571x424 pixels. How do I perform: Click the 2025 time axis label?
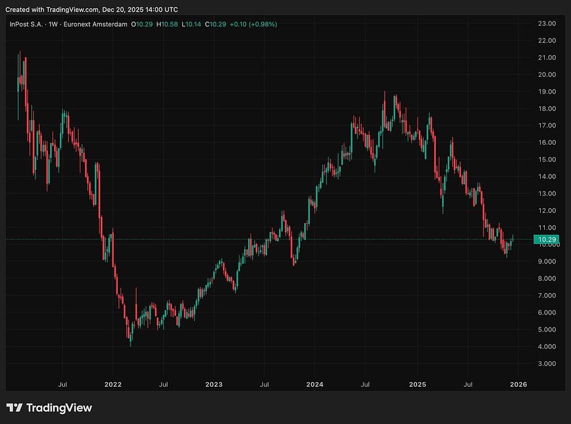(x=417, y=384)
